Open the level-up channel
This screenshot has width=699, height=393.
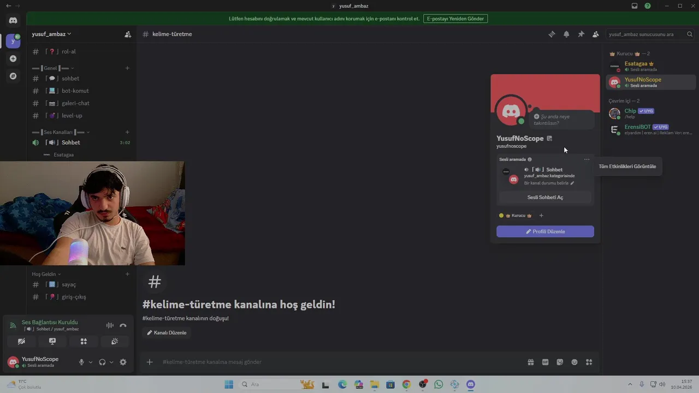(81, 116)
